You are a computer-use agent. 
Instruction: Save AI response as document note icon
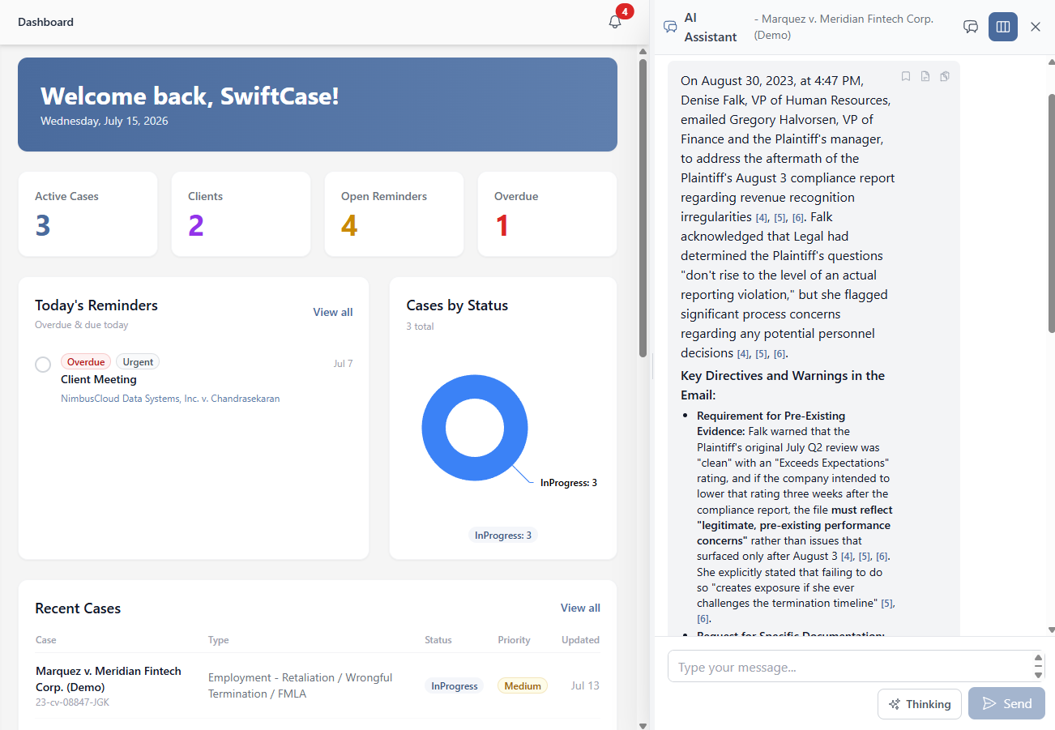pos(925,76)
